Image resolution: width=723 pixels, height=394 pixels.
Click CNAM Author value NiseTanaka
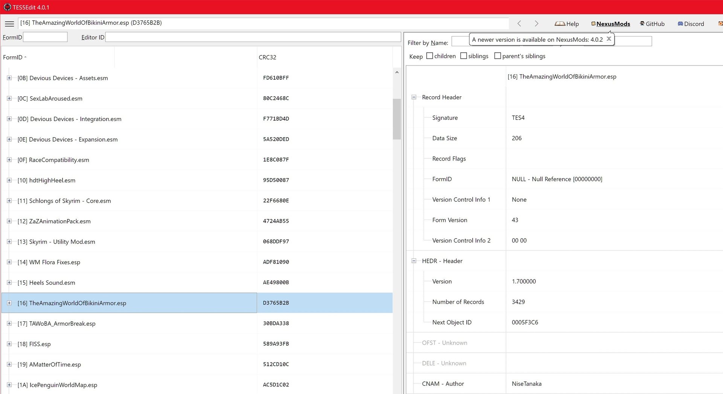pyautogui.click(x=526, y=383)
